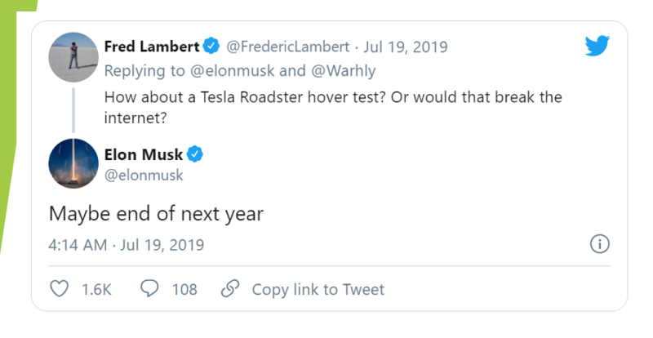Click the 108 replies count
The width and height of the screenshot is (653, 338).
184,289
